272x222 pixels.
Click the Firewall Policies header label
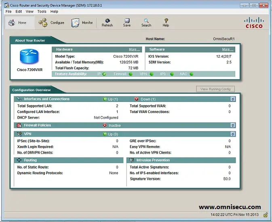[38, 125]
